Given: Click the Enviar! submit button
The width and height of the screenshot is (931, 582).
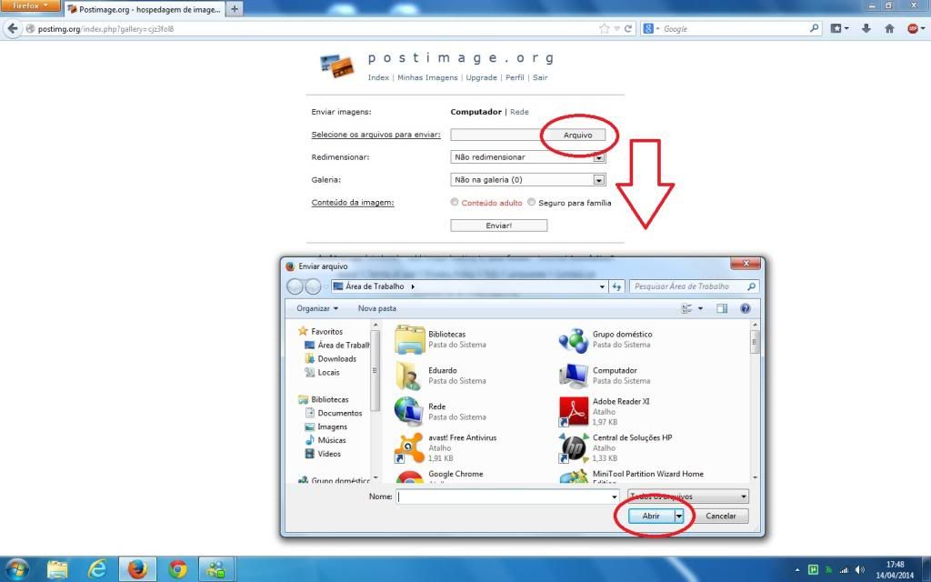Looking at the screenshot, I should (x=499, y=226).
